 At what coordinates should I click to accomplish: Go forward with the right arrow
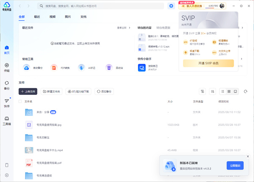28,6
